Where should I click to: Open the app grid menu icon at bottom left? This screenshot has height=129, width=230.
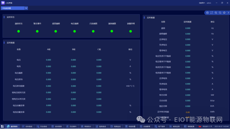tap(2, 127)
